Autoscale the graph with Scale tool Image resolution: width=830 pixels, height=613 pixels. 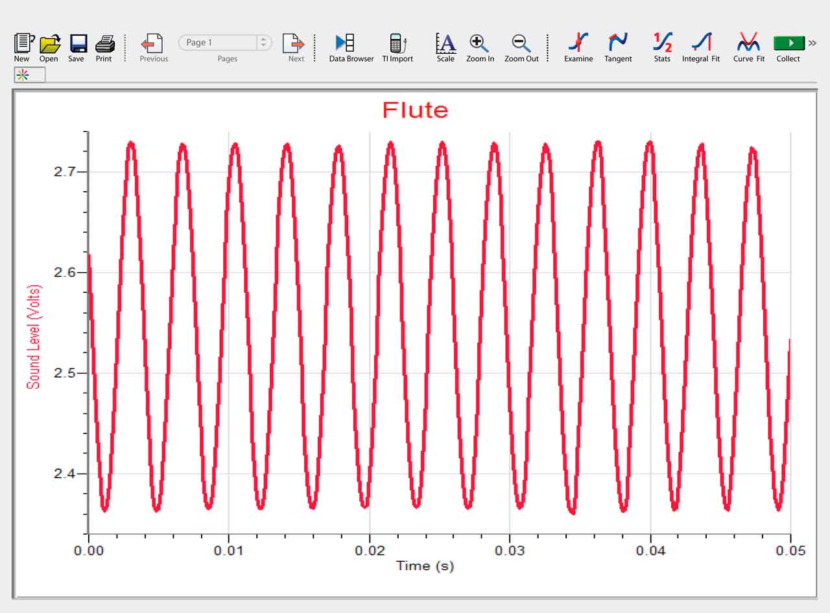click(445, 44)
